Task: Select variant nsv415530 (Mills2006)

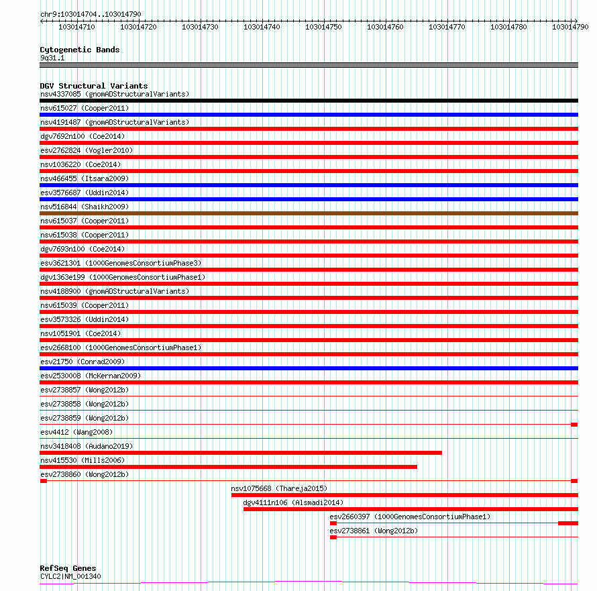Action: point(83,460)
